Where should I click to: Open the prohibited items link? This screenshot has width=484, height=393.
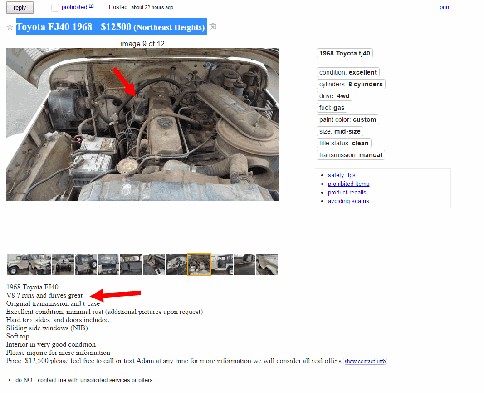coord(348,184)
